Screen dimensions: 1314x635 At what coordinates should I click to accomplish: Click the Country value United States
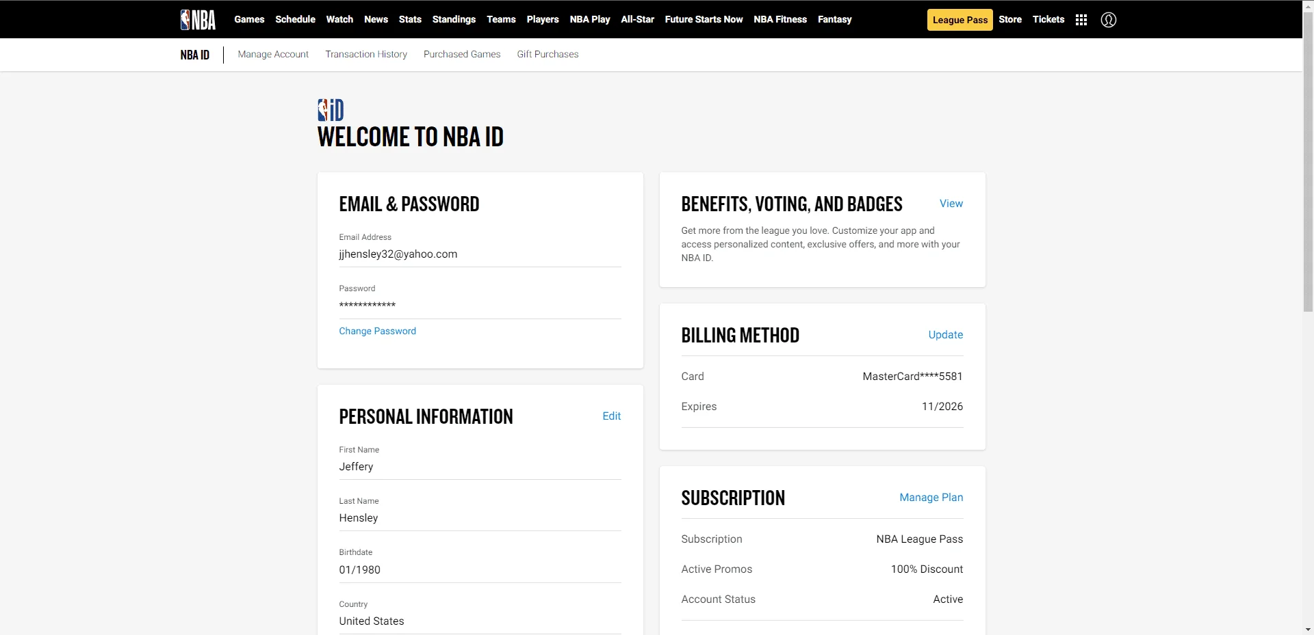pyautogui.click(x=372, y=621)
